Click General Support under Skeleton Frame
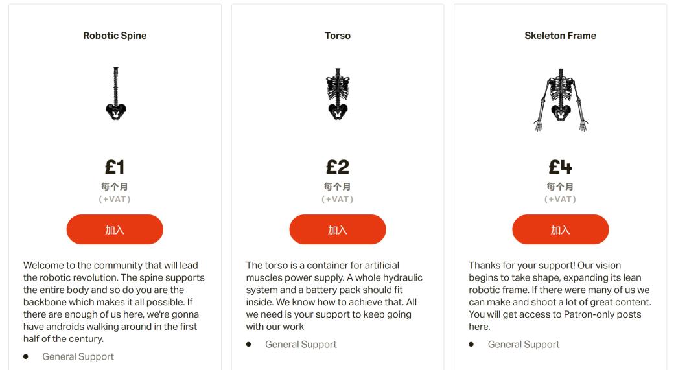The height and width of the screenshot is (370, 700). (x=524, y=345)
